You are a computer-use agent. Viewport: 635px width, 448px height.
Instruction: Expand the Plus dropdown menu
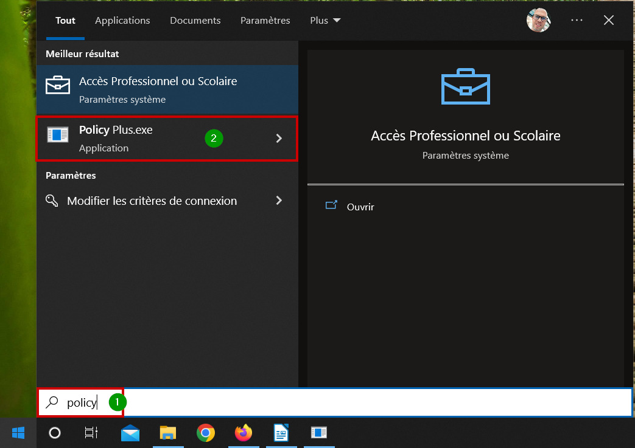(325, 21)
